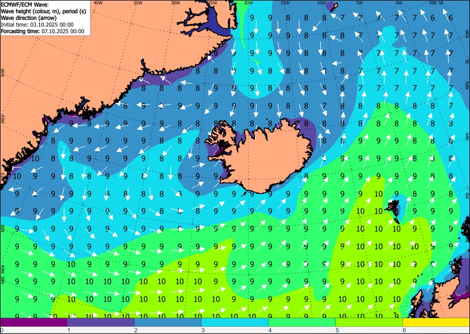Click the '30W' longitude label at top
The image size is (470, 334).
pos(175,3)
